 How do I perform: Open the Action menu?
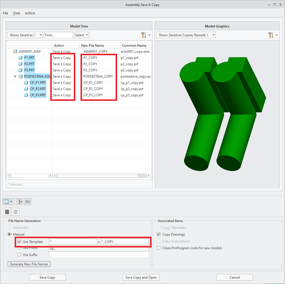coord(30,13)
